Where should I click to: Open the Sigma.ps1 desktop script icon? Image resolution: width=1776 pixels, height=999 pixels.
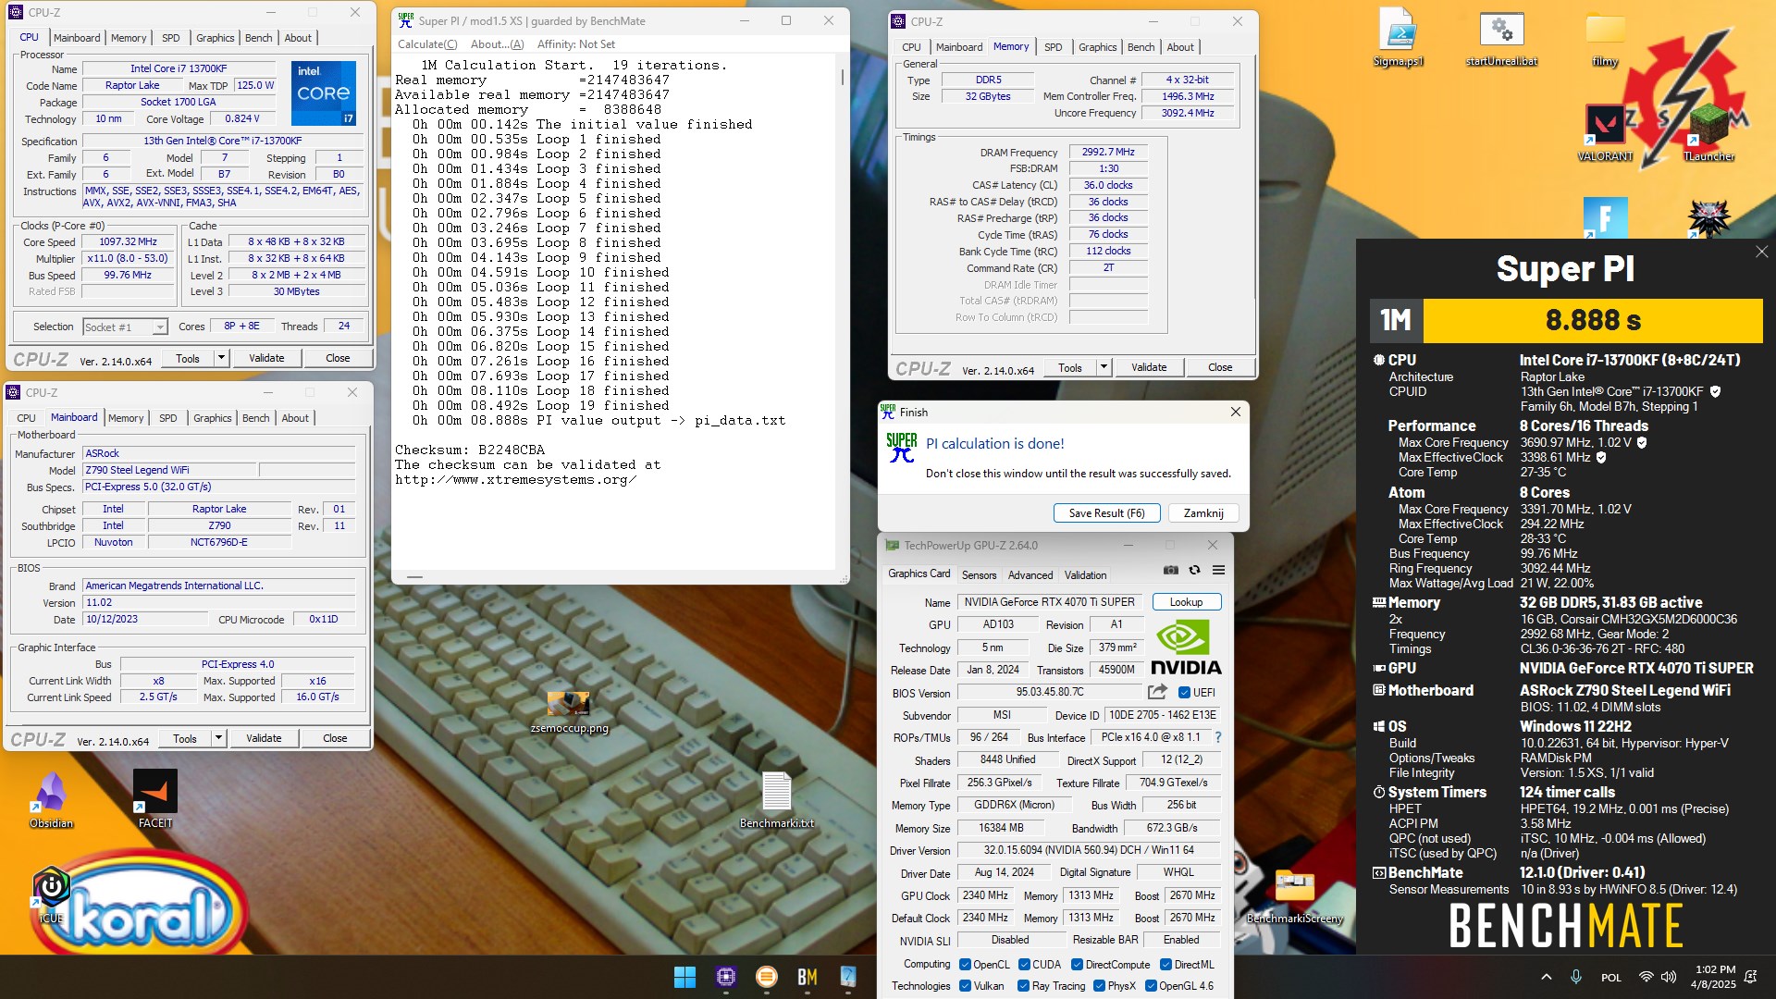(x=1398, y=37)
